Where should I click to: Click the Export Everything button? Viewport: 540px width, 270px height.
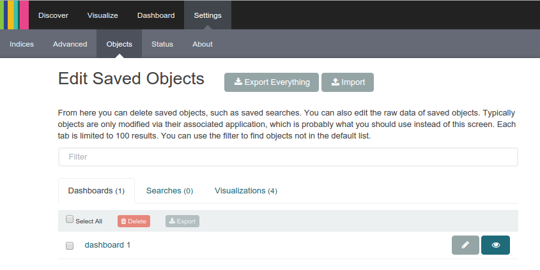272,82
